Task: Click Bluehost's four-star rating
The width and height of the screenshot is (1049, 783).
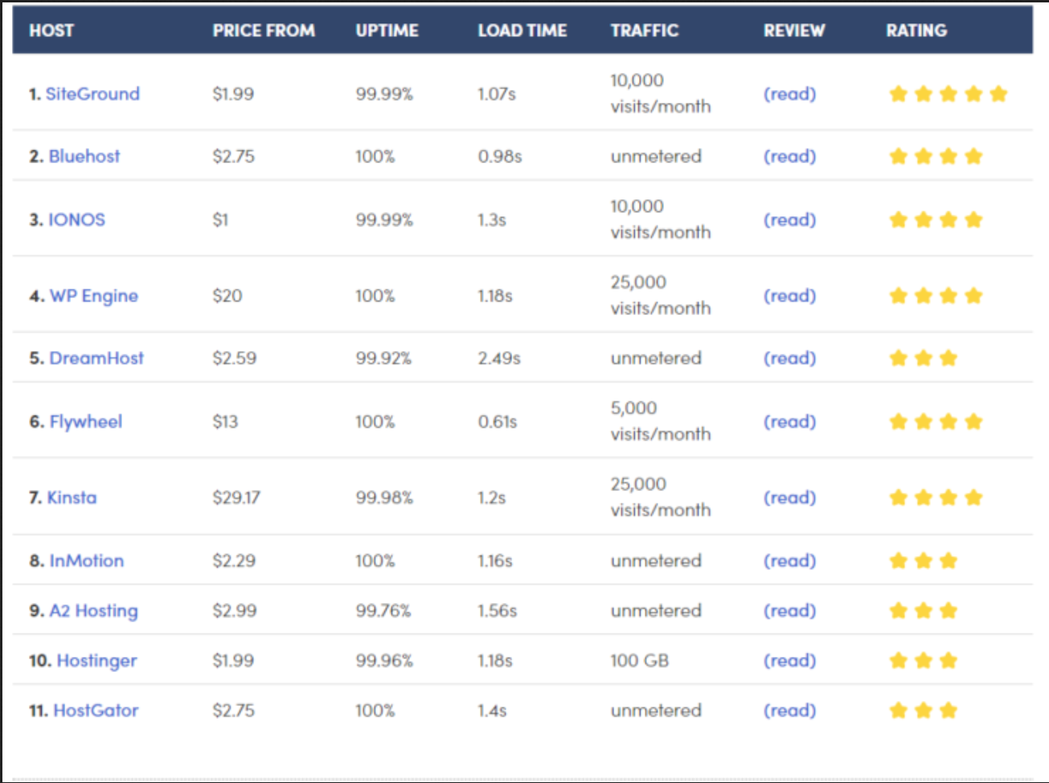Action: [x=936, y=156]
